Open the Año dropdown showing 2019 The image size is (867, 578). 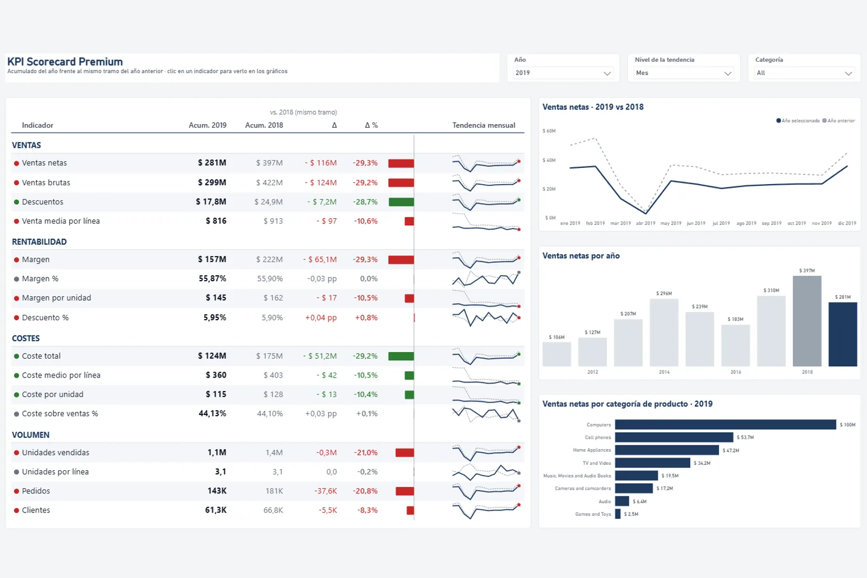pos(563,73)
